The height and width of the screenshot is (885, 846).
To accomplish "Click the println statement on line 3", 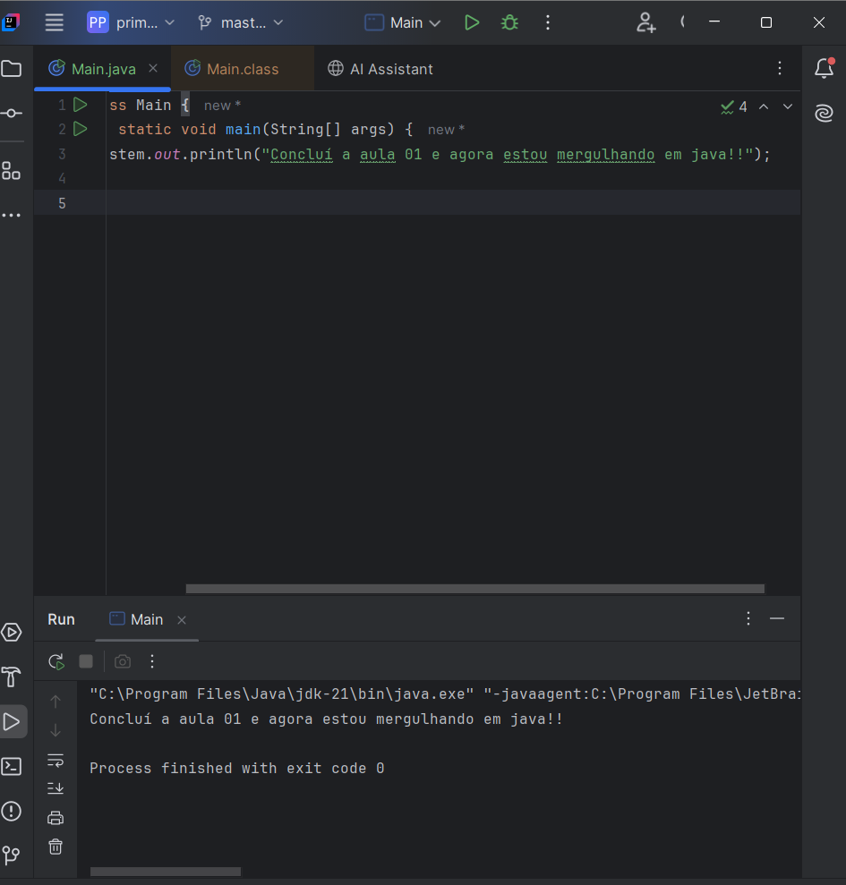I will coord(440,154).
